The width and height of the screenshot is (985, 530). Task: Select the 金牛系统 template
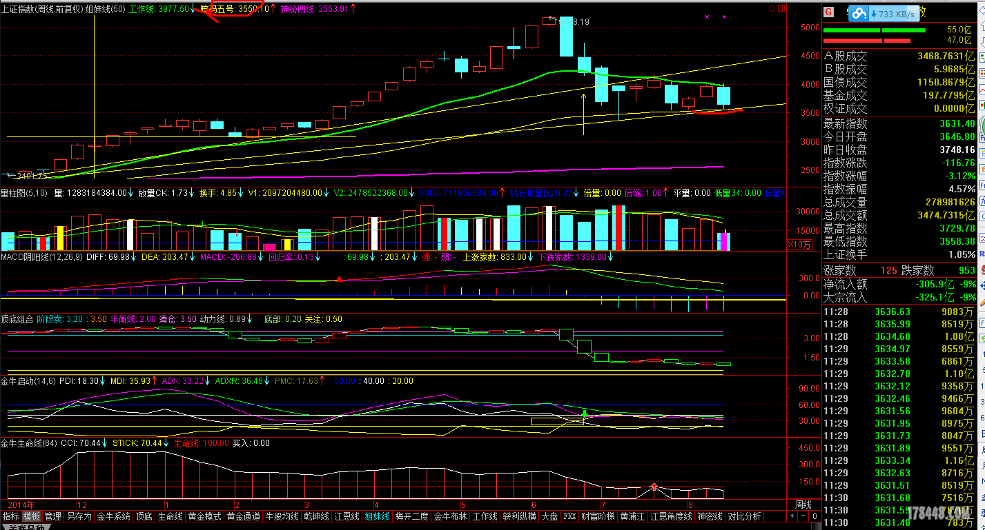pyautogui.click(x=113, y=516)
